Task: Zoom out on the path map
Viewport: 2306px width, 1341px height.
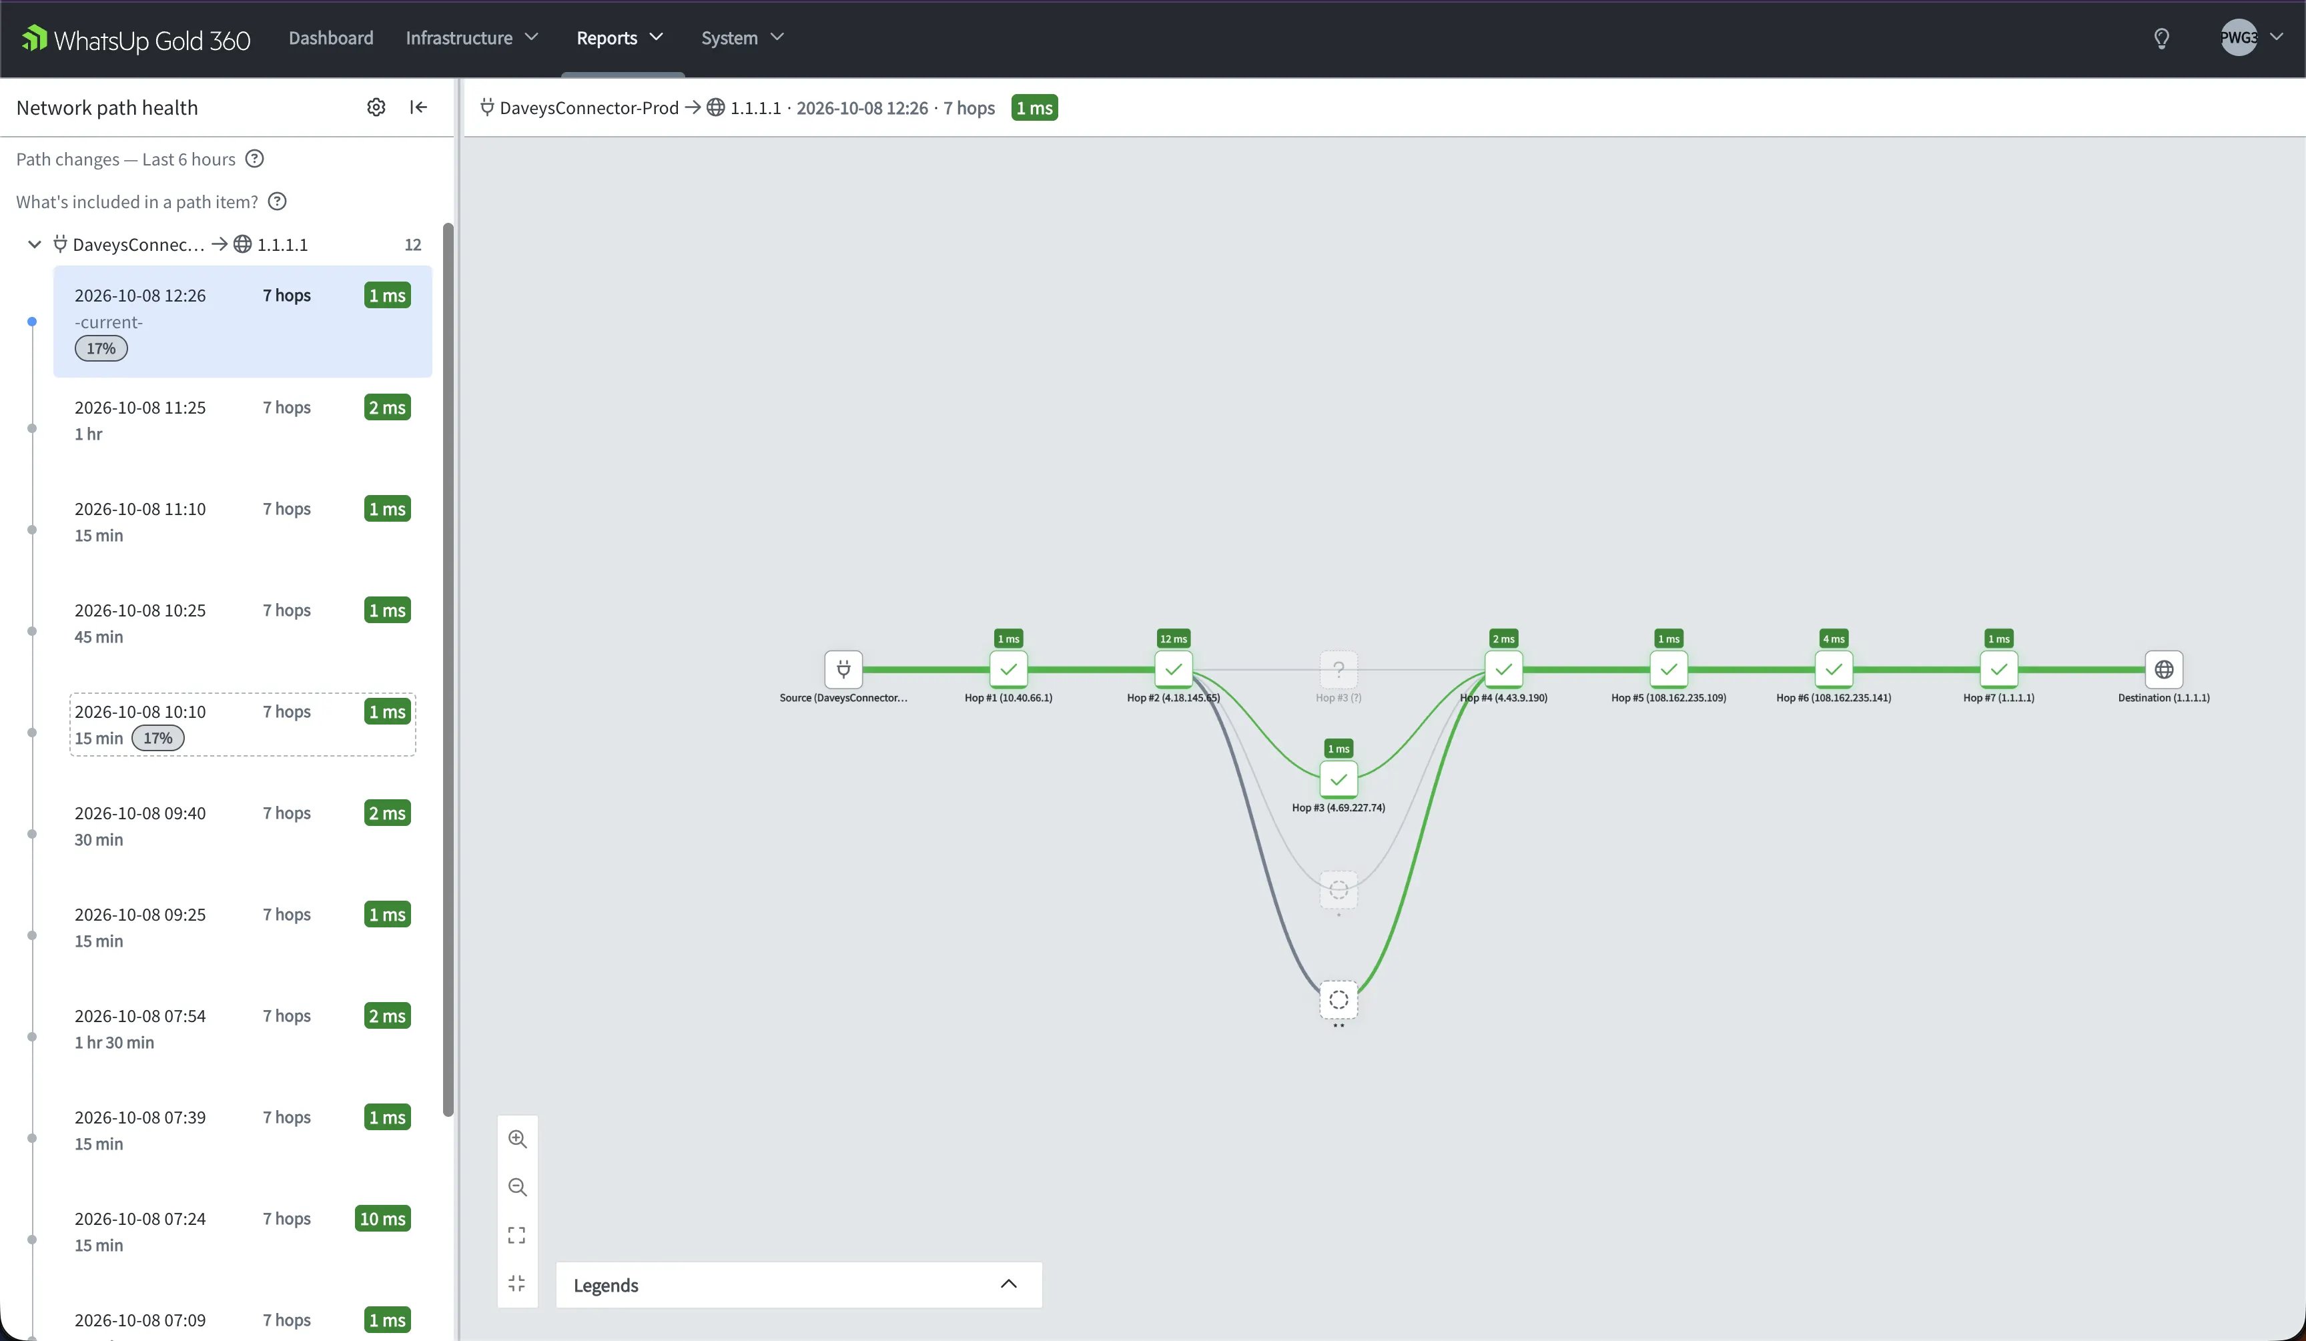Action: pos(517,1188)
